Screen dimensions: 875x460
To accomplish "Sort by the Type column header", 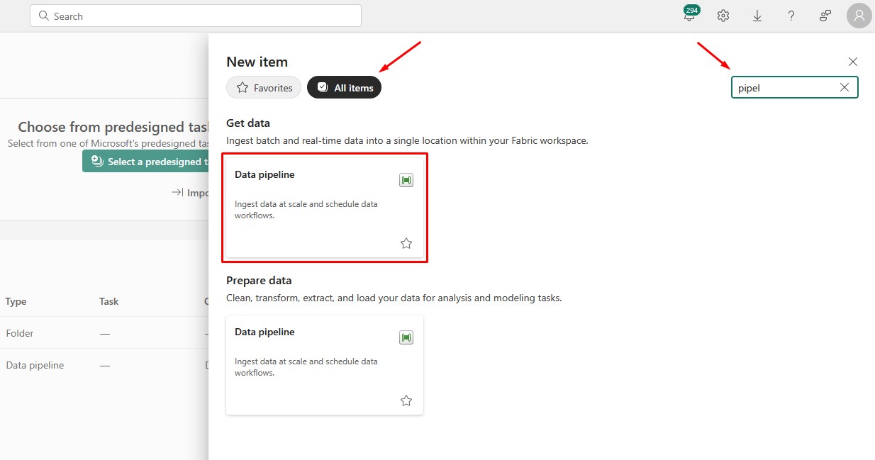I will 16,301.
